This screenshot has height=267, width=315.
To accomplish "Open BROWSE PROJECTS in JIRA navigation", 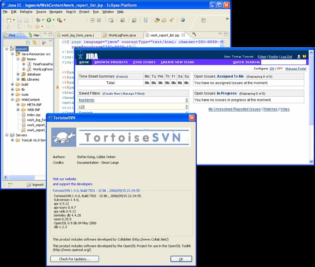I will tap(111, 62).
